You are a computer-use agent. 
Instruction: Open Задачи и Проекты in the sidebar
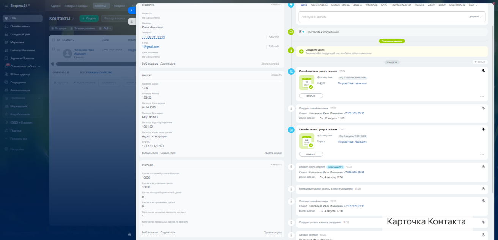pyautogui.click(x=22, y=58)
